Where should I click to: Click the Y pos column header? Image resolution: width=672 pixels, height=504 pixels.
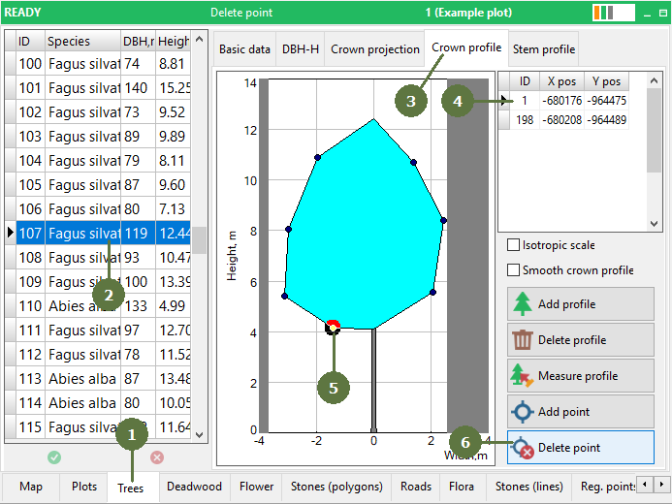click(606, 81)
